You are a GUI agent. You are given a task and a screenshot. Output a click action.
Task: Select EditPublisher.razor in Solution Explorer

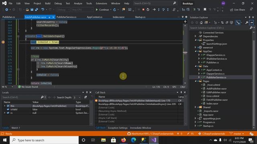(216, 92)
